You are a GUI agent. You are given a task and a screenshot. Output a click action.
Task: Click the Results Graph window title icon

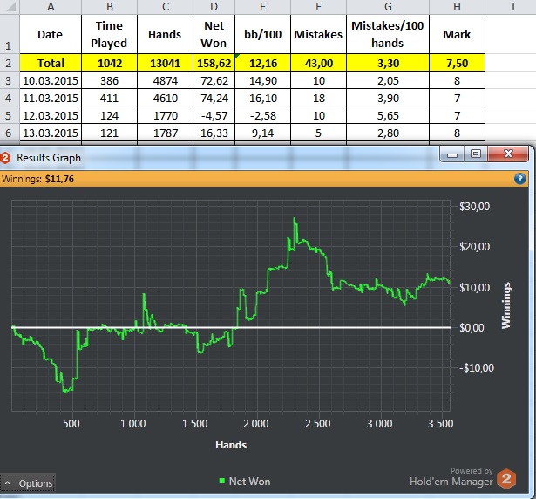(x=5, y=158)
